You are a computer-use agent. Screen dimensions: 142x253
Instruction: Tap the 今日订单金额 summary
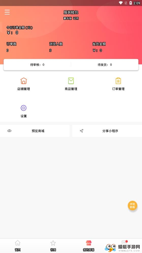coord(20,30)
